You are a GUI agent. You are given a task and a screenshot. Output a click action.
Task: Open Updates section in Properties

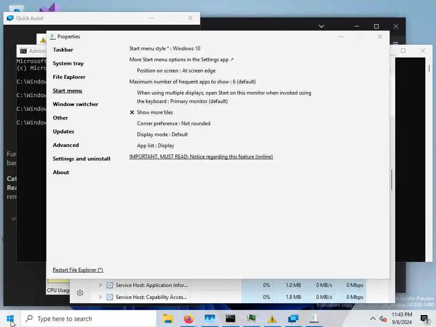pyautogui.click(x=63, y=132)
